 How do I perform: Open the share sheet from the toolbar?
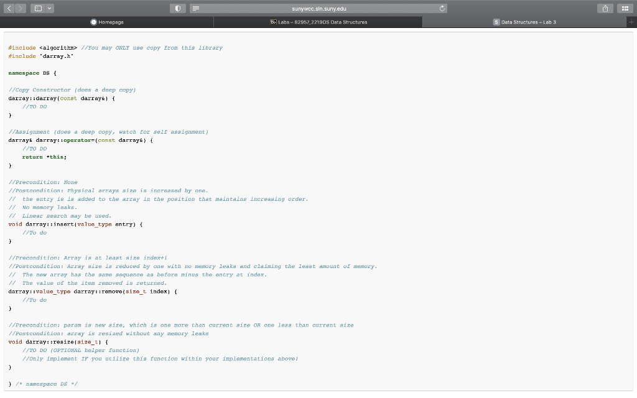(x=605, y=8)
